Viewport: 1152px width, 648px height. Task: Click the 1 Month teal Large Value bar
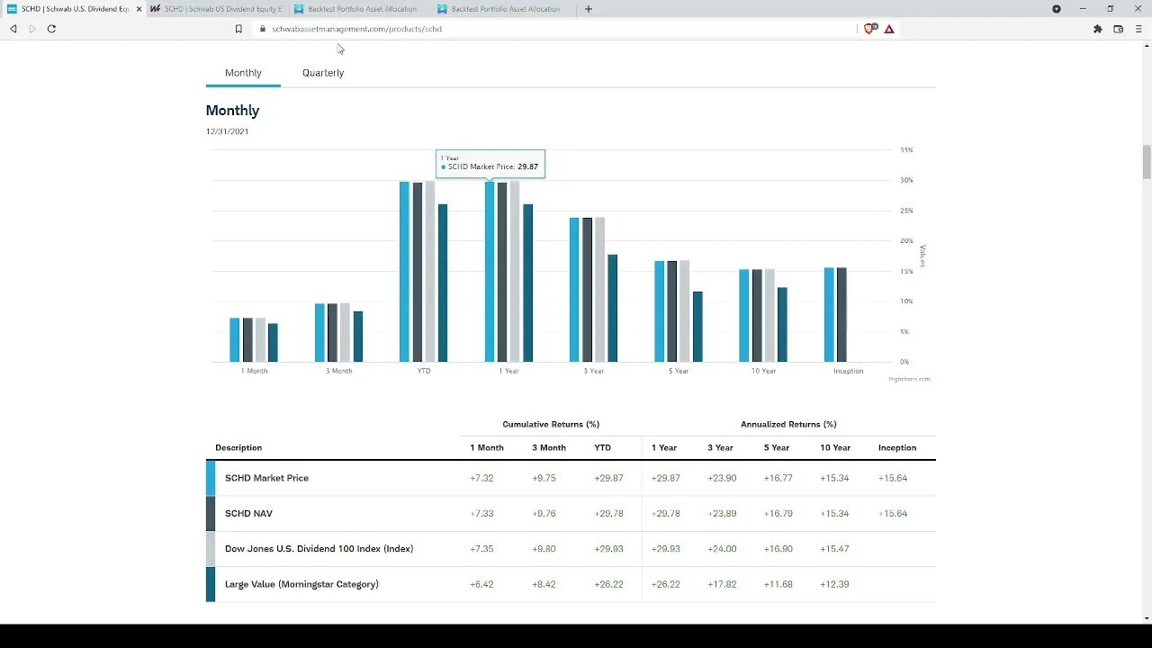[273, 343]
